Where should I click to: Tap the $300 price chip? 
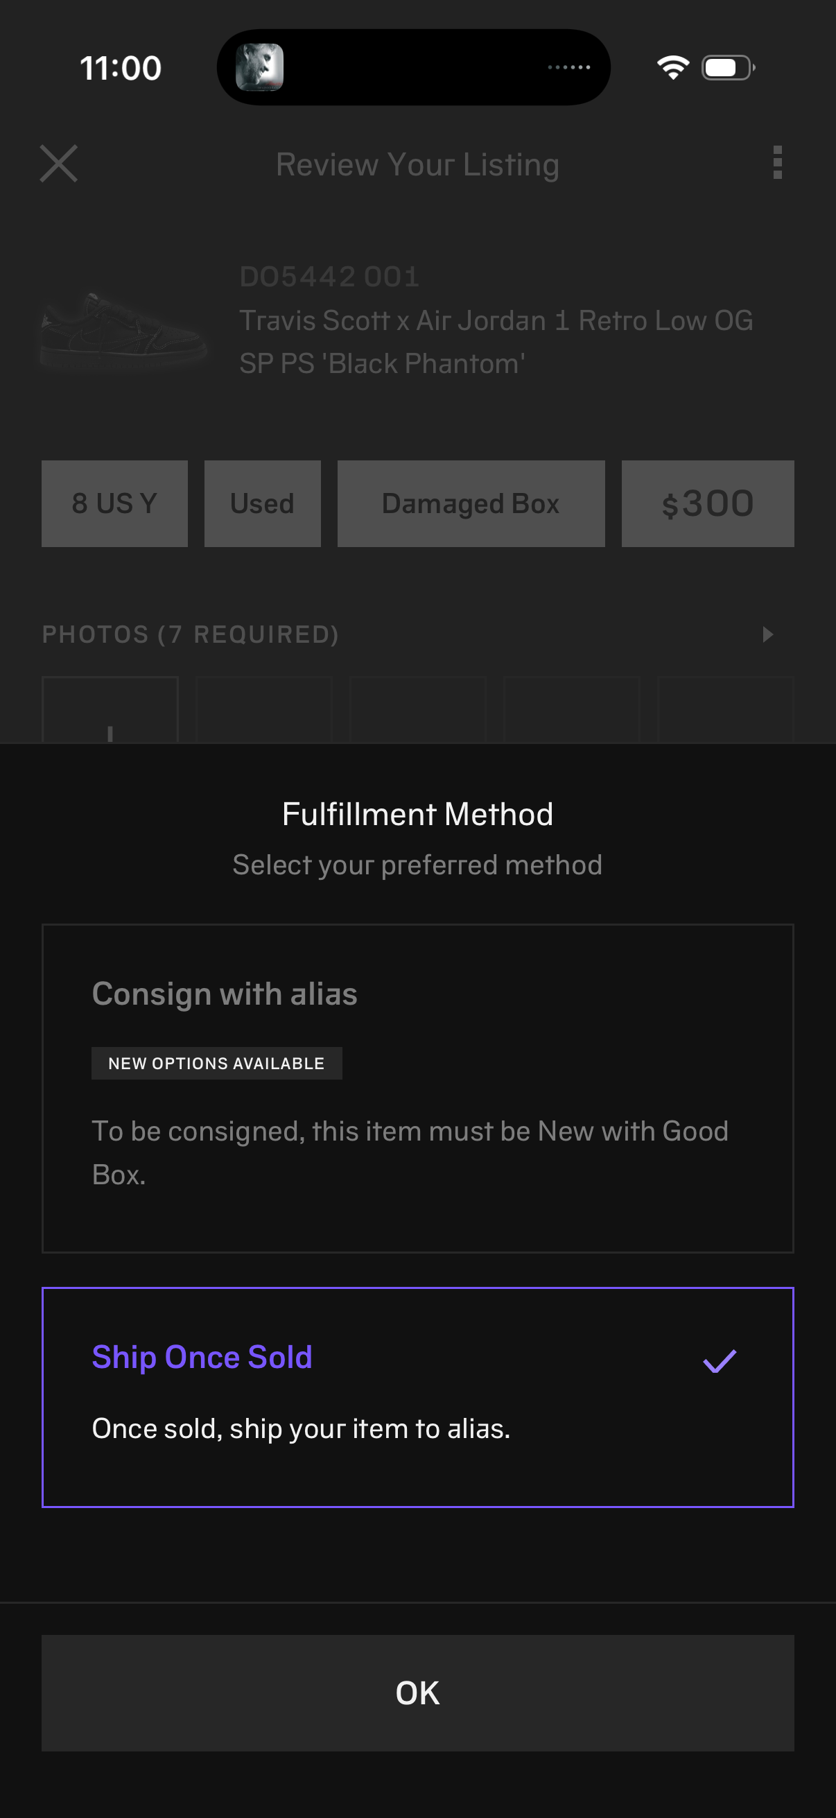pyautogui.click(x=707, y=503)
